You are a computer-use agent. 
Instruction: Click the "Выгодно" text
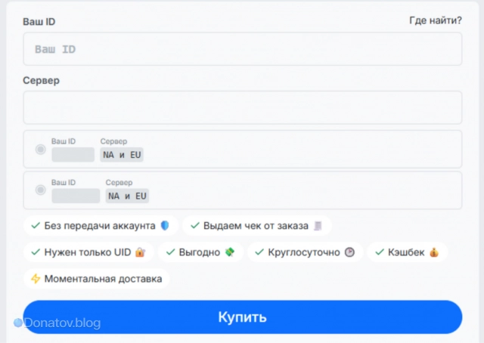200,252
